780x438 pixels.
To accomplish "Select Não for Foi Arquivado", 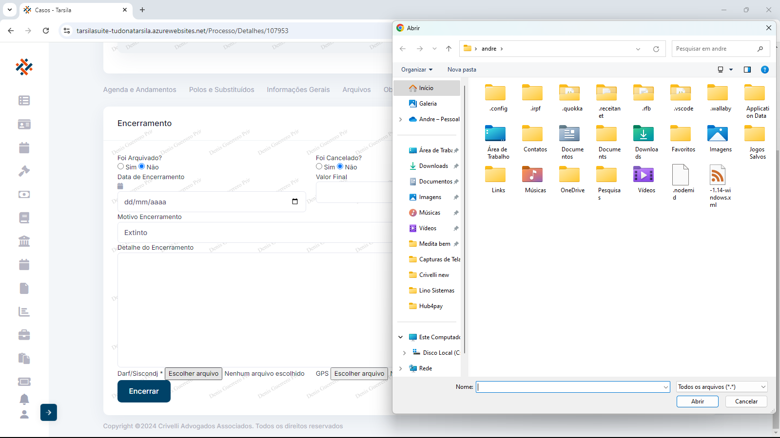I will 142,166.
